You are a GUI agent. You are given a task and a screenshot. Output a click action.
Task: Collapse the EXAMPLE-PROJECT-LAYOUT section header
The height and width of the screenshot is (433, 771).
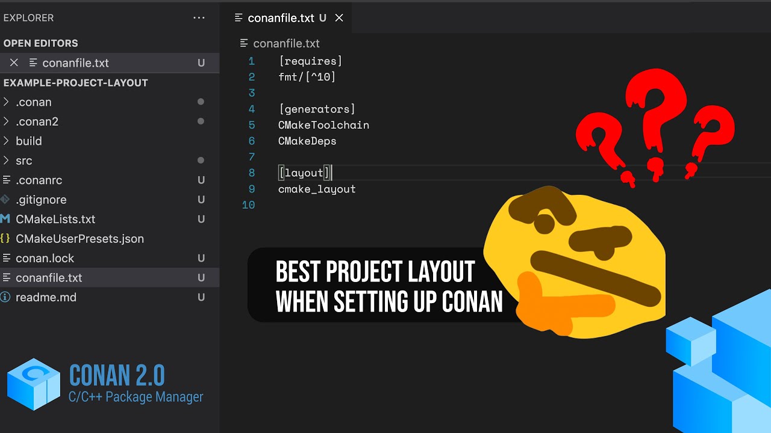(76, 83)
